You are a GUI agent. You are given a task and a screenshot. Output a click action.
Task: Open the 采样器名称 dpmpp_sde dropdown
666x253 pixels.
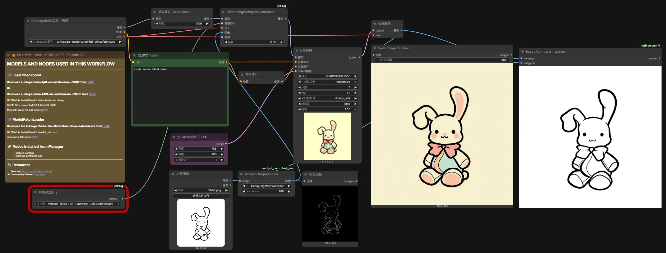pyautogui.click(x=328, y=98)
